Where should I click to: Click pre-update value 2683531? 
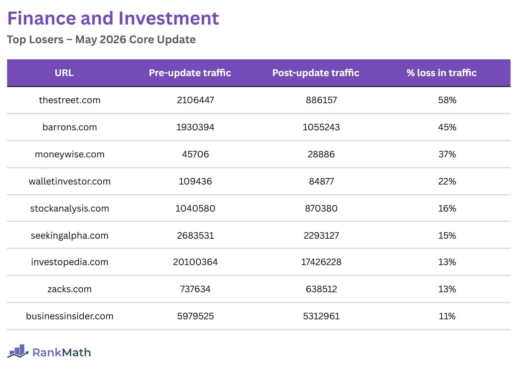tap(195, 235)
